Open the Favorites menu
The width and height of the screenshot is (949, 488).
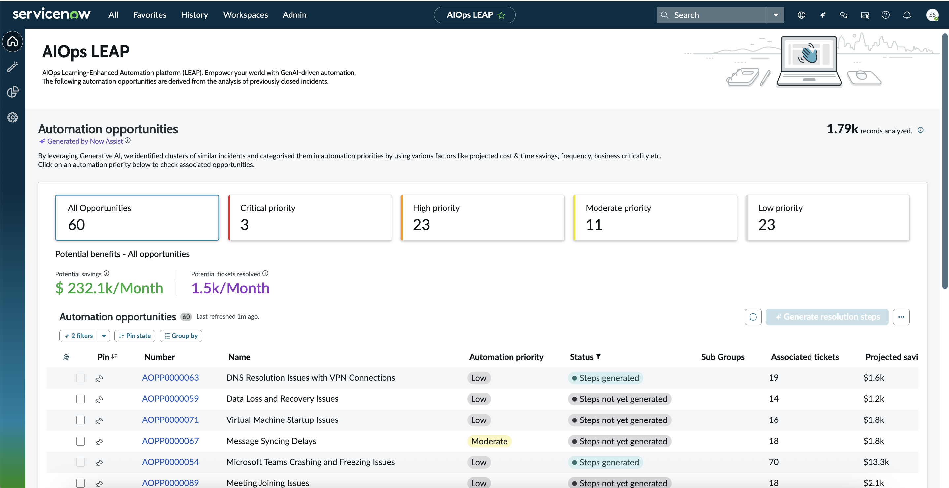(x=150, y=15)
